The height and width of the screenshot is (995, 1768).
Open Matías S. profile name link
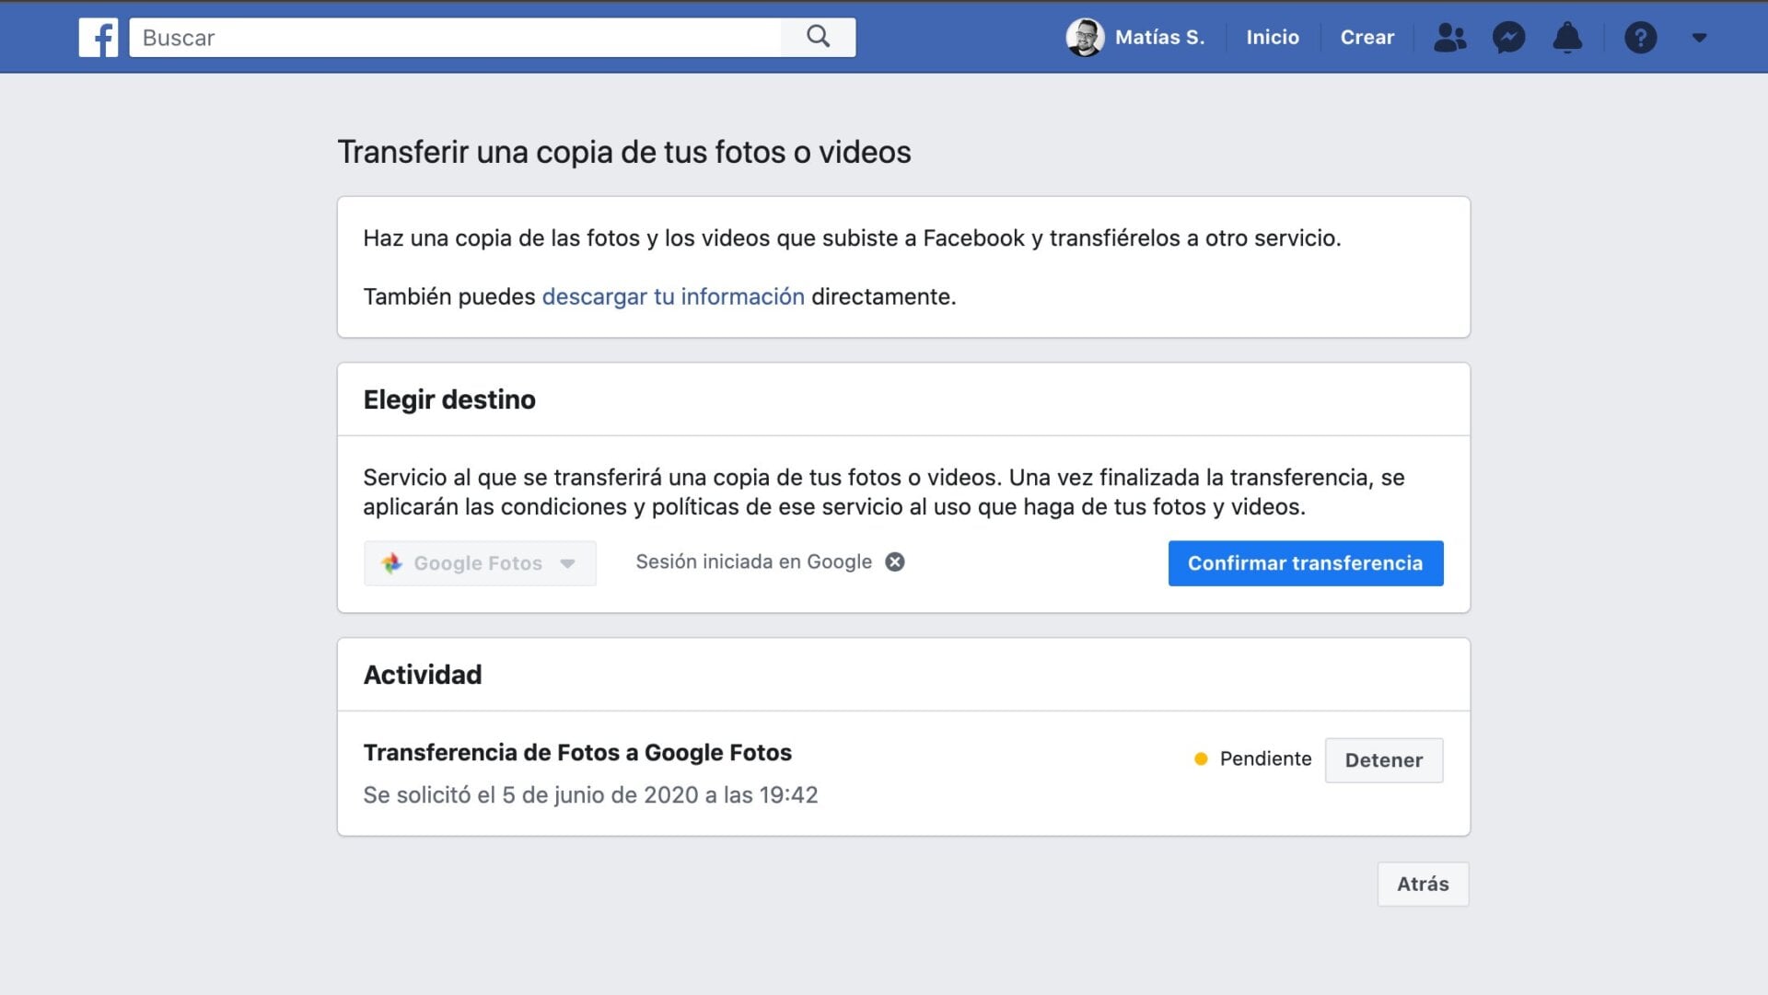pyautogui.click(x=1159, y=38)
